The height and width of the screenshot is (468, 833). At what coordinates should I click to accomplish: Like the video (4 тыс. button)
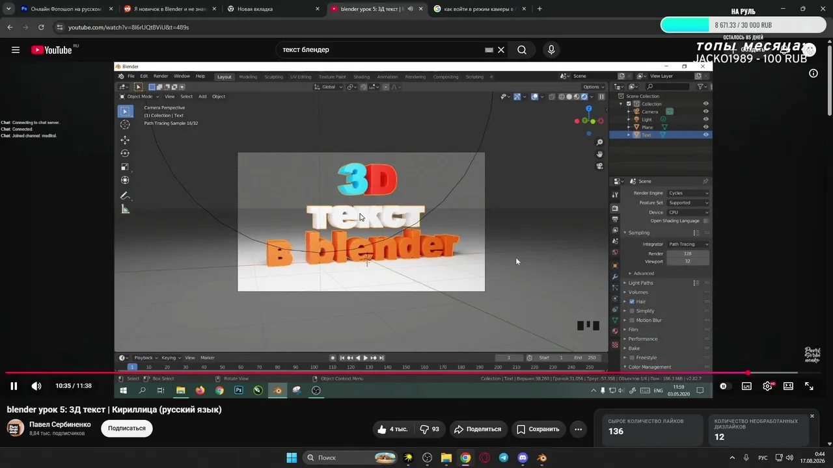(394, 429)
